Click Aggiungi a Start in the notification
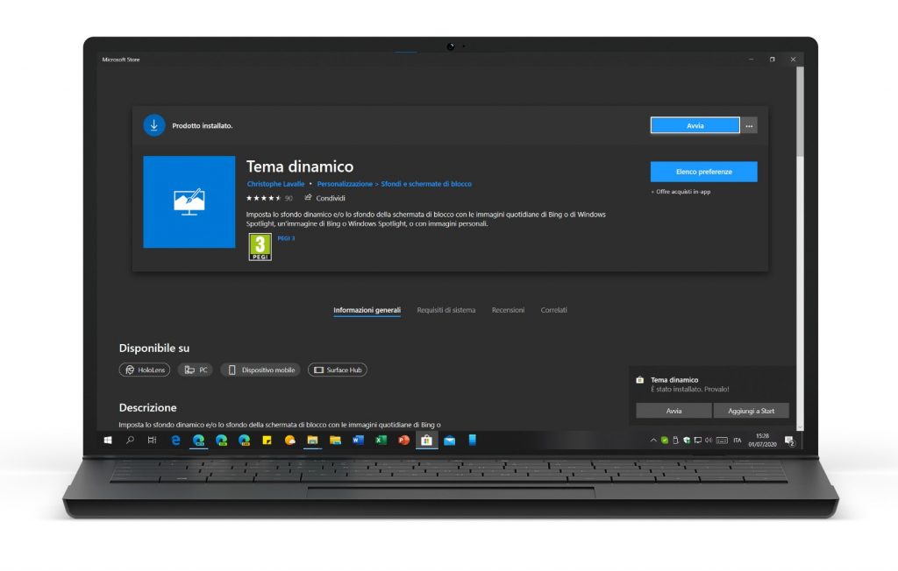The image size is (898, 571). 752,411
